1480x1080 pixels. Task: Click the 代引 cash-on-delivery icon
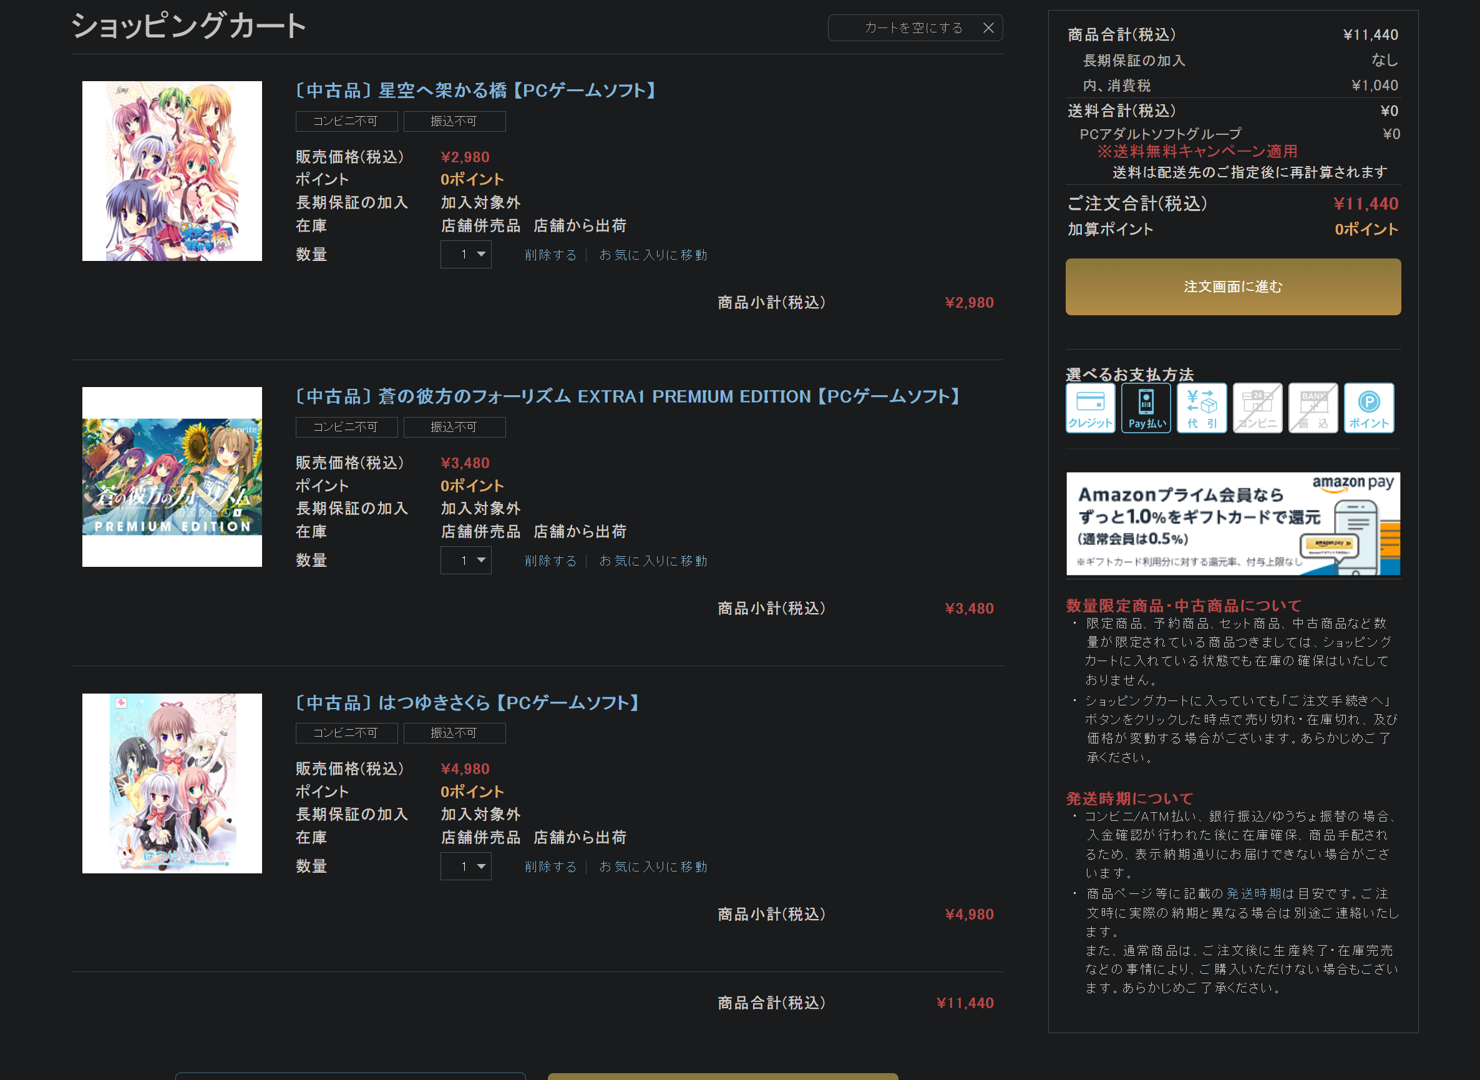[x=1202, y=407]
